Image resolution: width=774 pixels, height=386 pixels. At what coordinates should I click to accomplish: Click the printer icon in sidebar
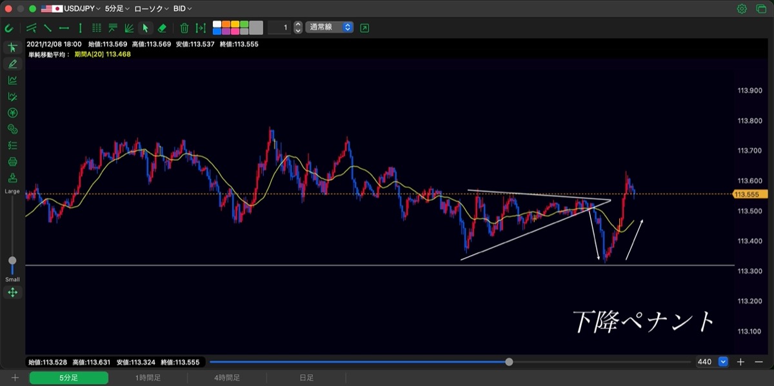(12, 161)
